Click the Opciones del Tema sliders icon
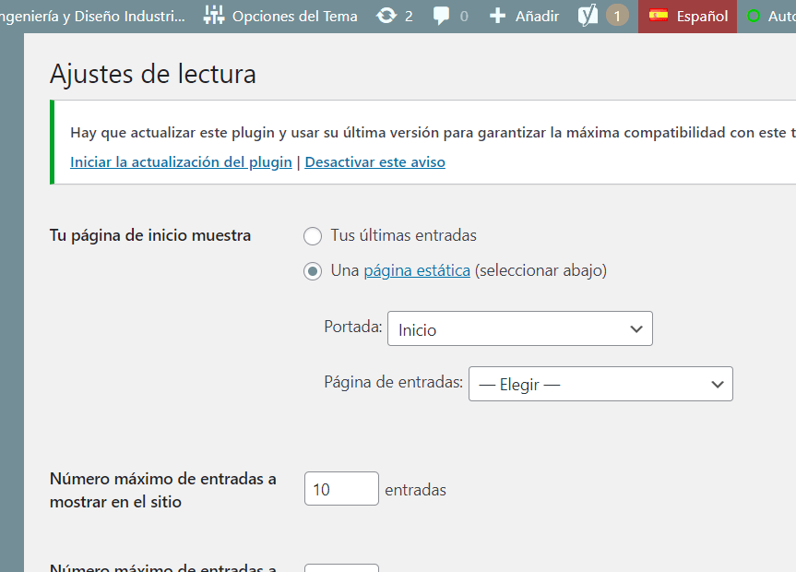The image size is (796, 572). point(214,16)
